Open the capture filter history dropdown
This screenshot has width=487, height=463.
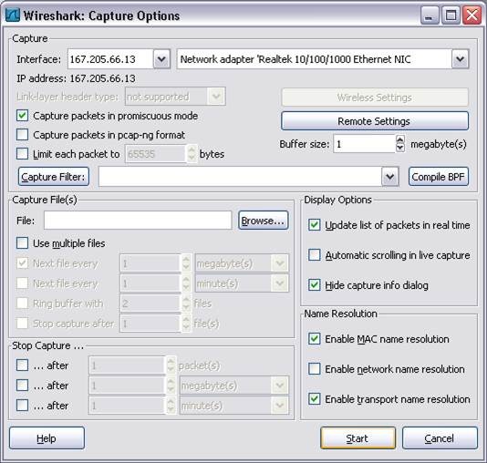[389, 177]
